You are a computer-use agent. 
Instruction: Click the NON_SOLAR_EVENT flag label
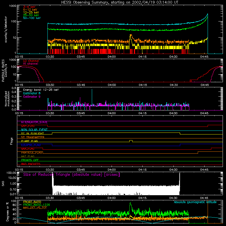pos(34,130)
